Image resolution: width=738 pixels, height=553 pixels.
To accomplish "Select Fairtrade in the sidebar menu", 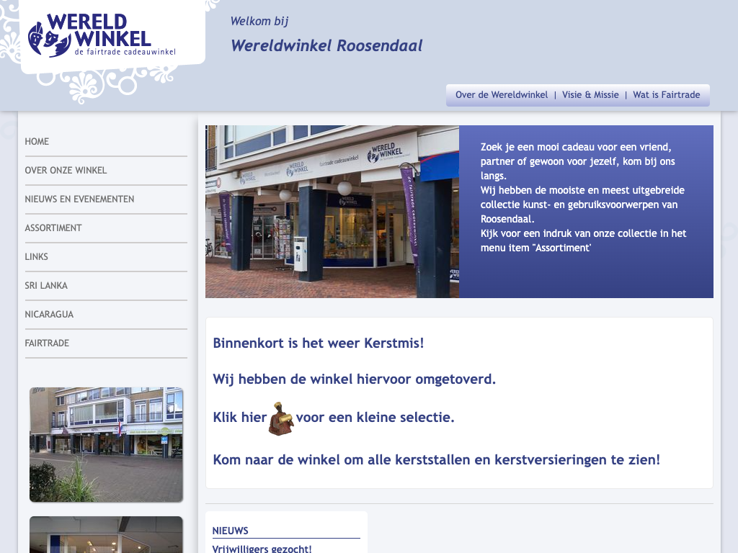I will [x=47, y=343].
